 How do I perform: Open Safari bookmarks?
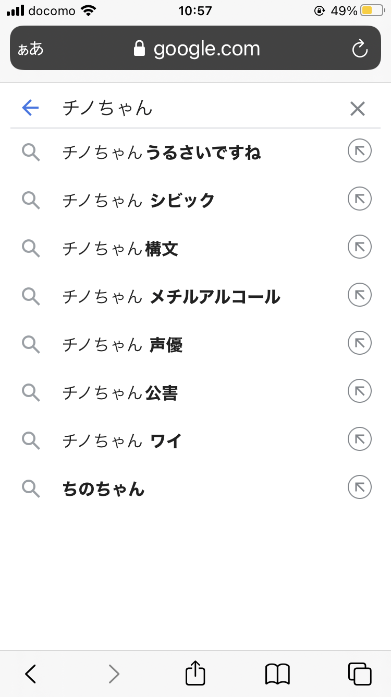pyautogui.click(x=277, y=673)
